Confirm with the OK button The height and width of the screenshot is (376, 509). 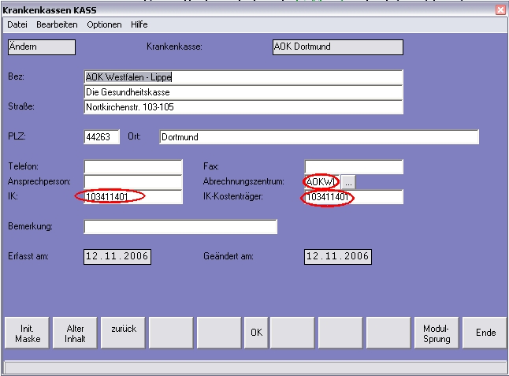pos(256,333)
